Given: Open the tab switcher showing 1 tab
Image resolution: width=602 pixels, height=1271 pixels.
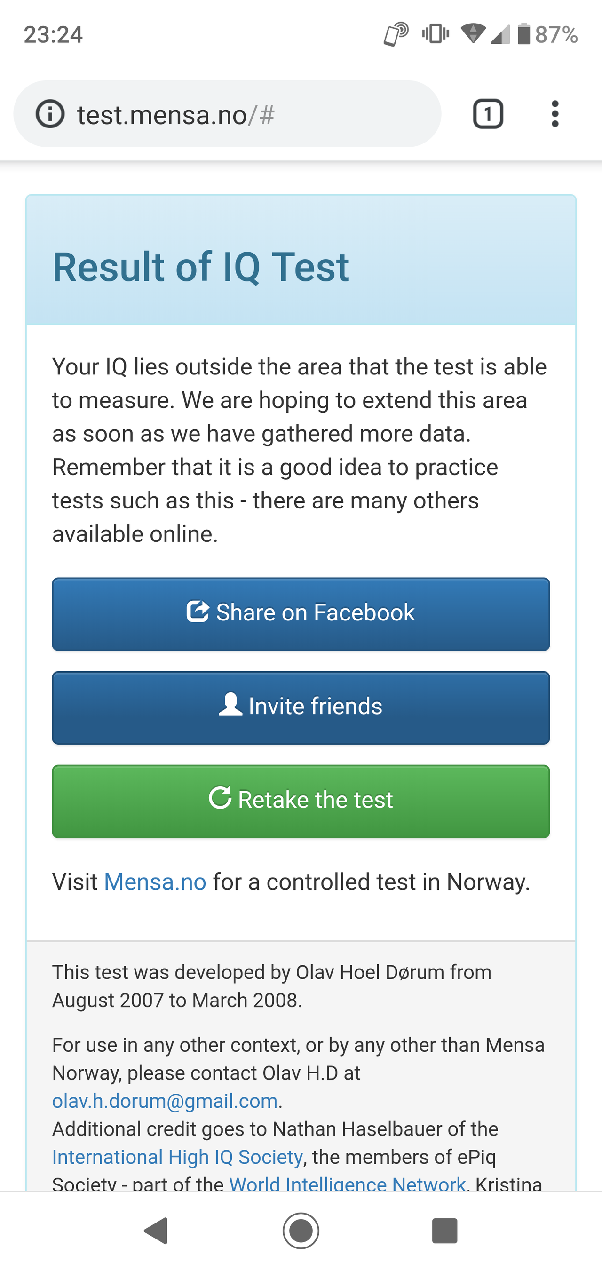Looking at the screenshot, I should coord(488,114).
